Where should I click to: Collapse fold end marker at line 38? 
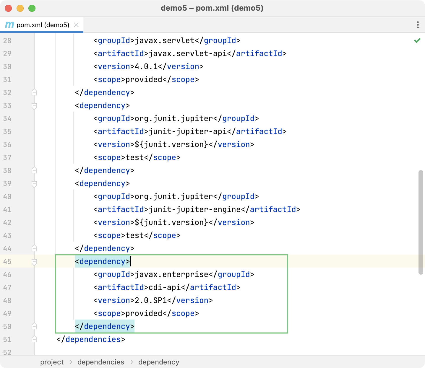(34, 170)
